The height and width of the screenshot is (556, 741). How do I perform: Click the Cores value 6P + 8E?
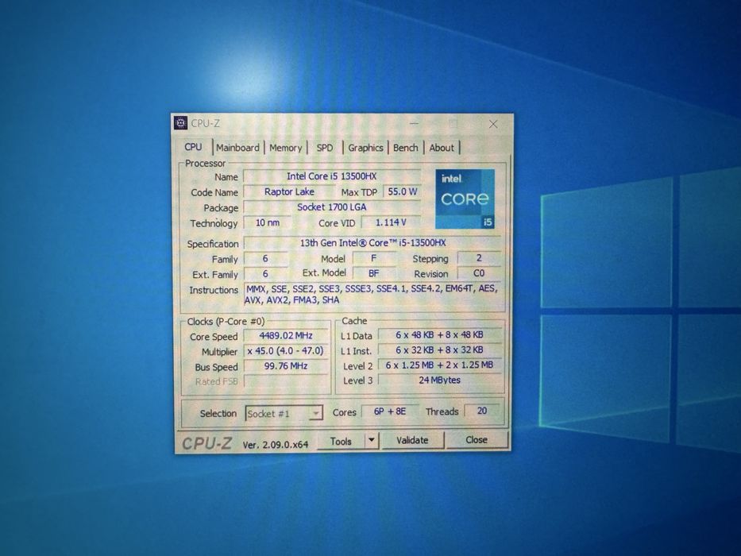(390, 411)
